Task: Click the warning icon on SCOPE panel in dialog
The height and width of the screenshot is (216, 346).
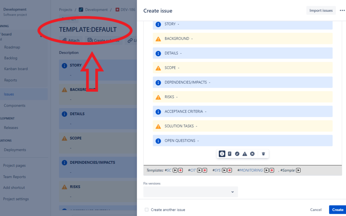Action: pos(158,68)
